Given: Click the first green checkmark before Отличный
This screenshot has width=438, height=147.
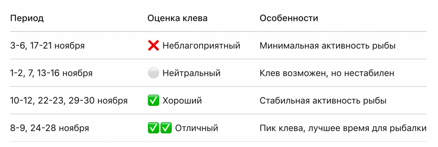Looking at the screenshot, I should [153, 128].
